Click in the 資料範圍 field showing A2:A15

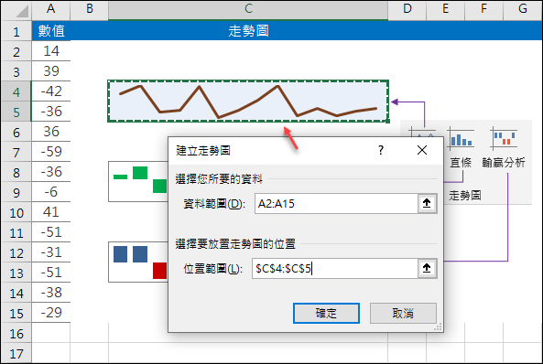pyautogui.click(x=336, y=203)
